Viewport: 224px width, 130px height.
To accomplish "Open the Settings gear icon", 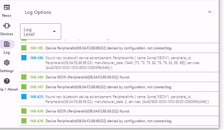I will click(7, 63).
